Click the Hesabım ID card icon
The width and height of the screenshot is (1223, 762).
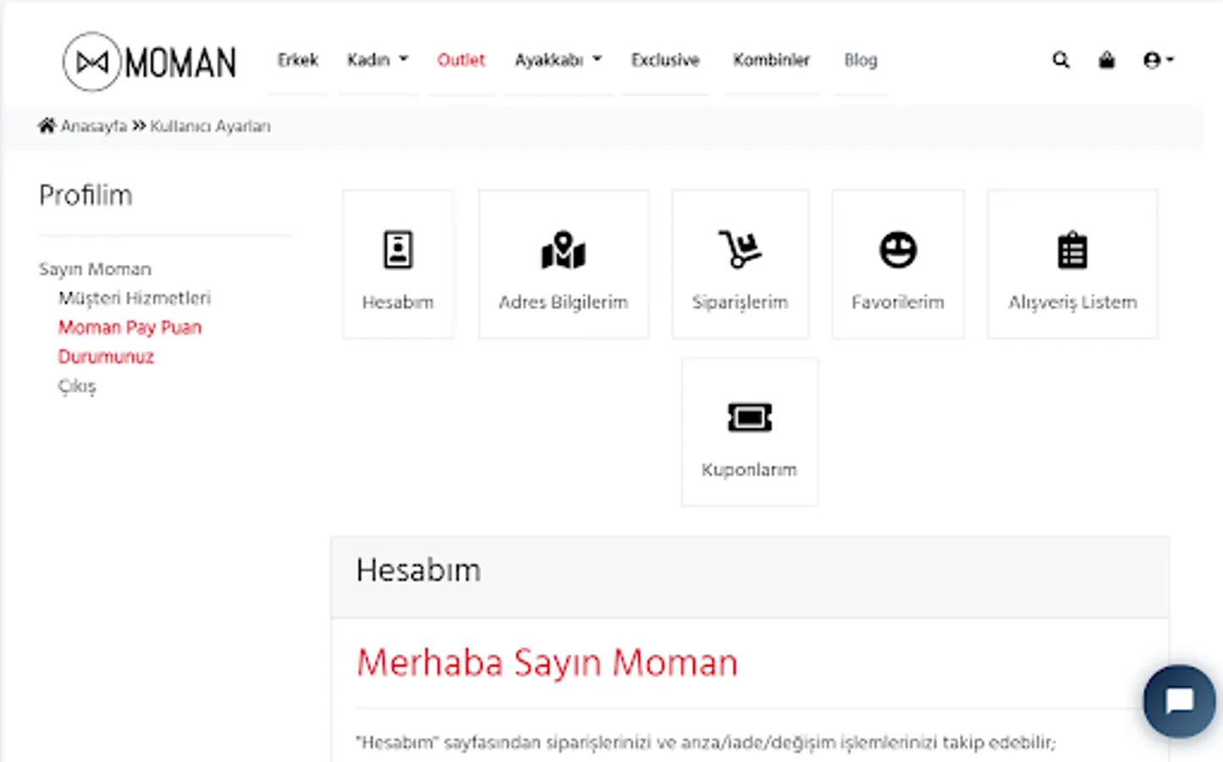tap(398, 250)
